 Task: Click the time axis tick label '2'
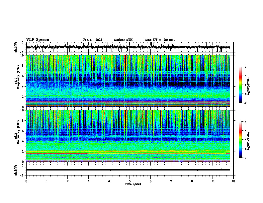(x=68, y=181)
